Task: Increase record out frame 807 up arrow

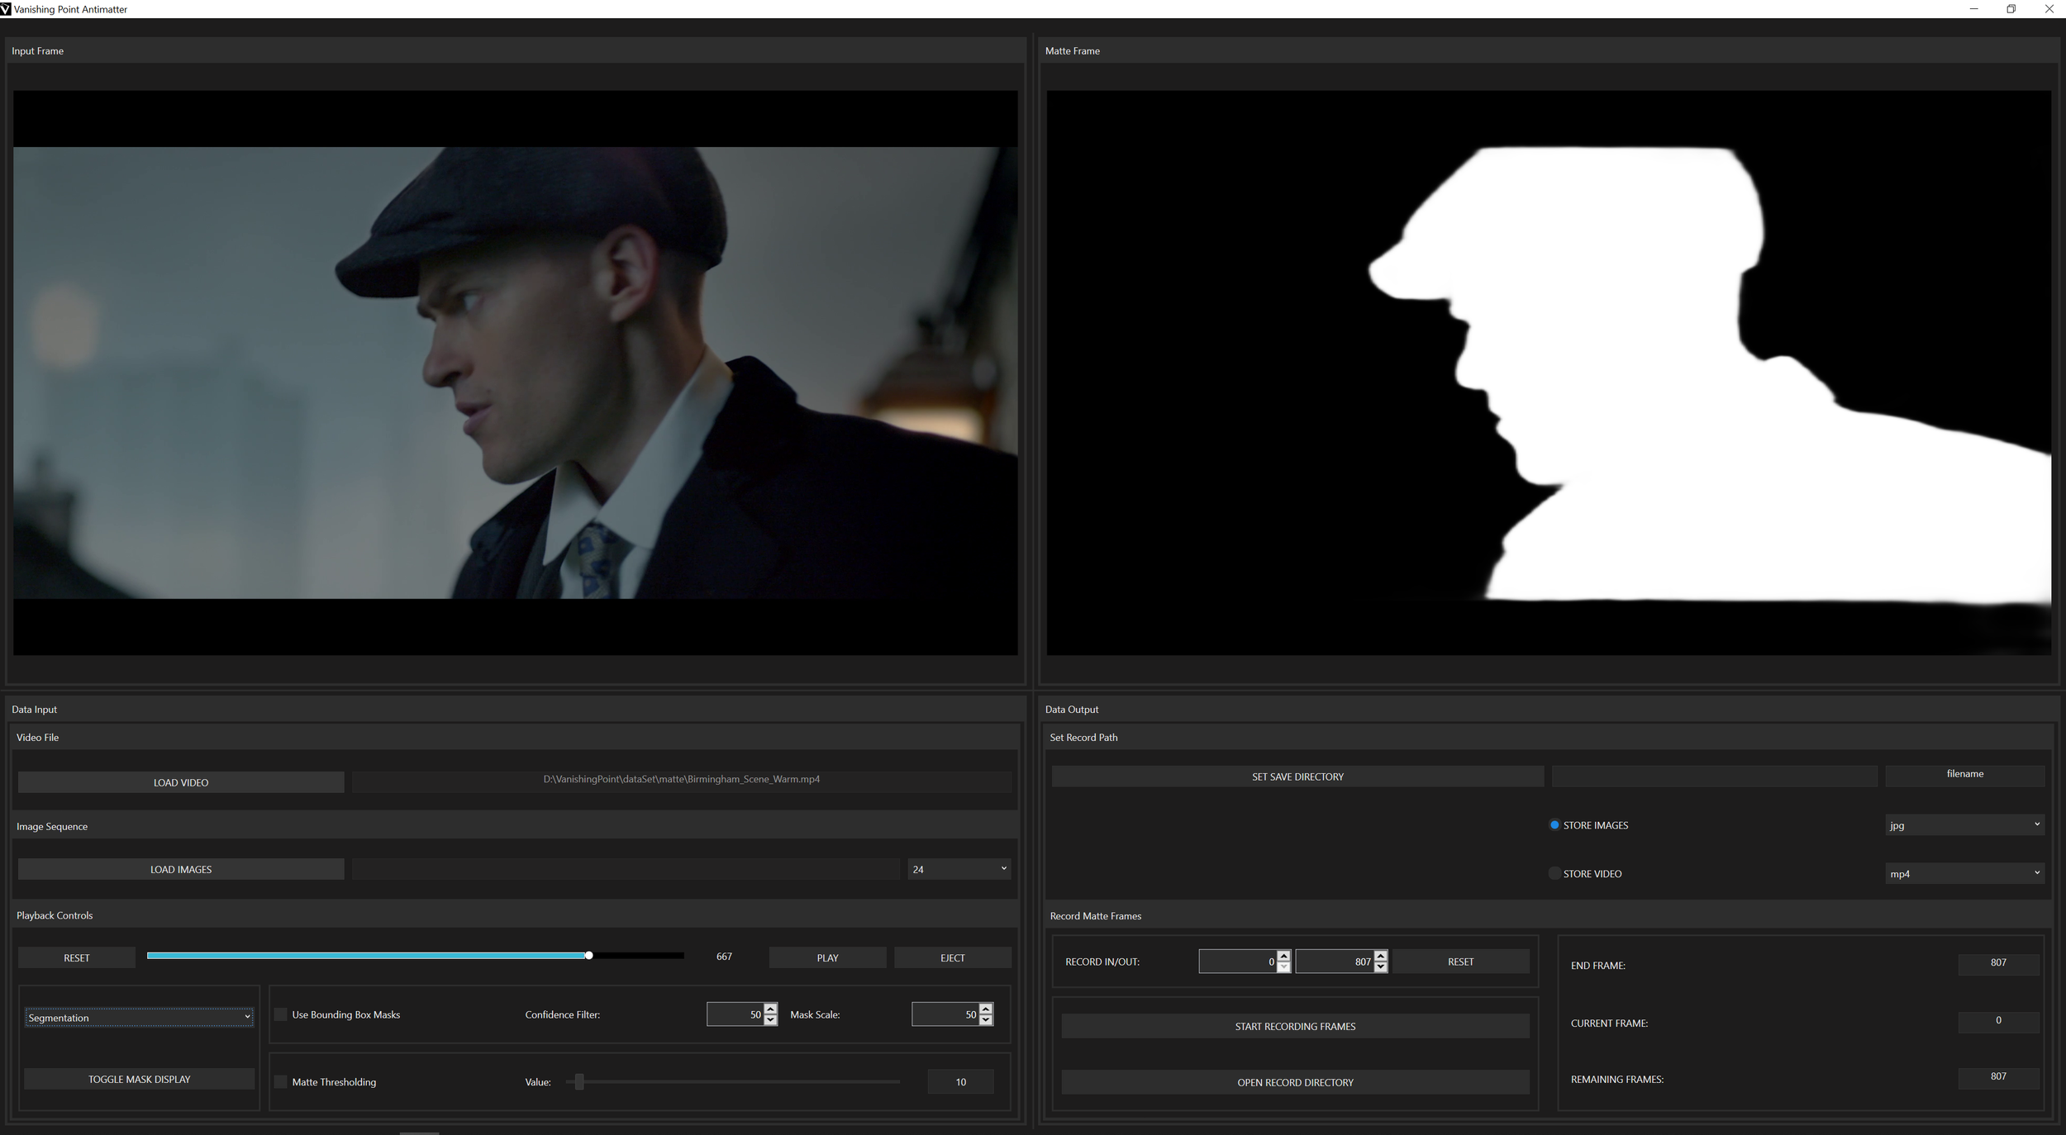Action: (x=1381, y=956)
